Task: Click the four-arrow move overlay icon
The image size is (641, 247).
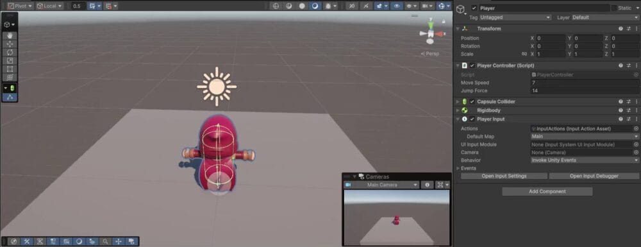Action: 119,241
